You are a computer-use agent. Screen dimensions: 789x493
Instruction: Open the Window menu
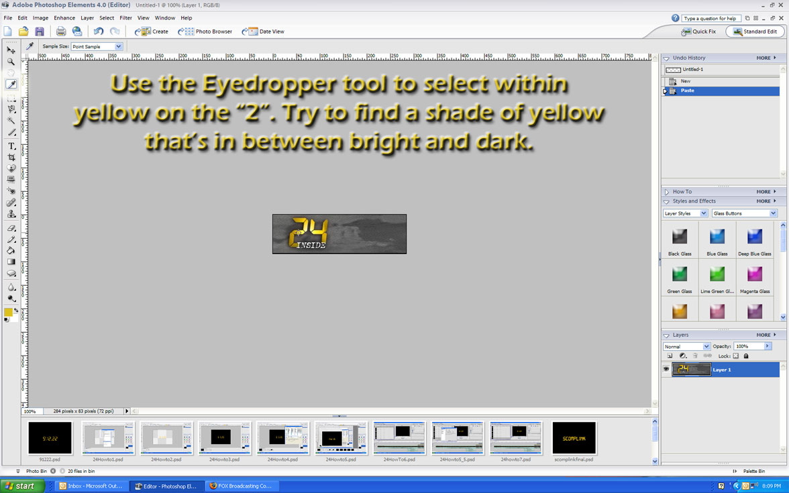coord(165,18)
